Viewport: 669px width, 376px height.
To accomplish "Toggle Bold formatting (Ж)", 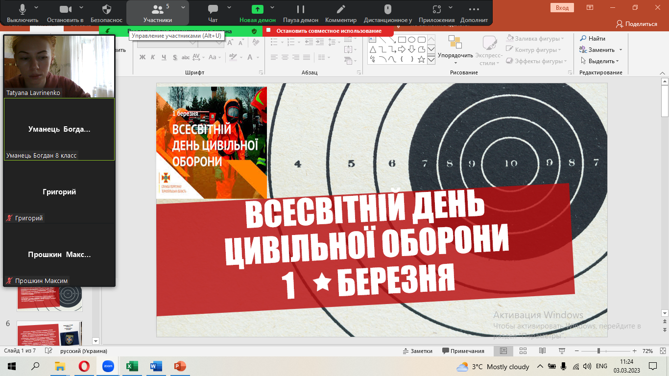I will click(x=143, y=57).
